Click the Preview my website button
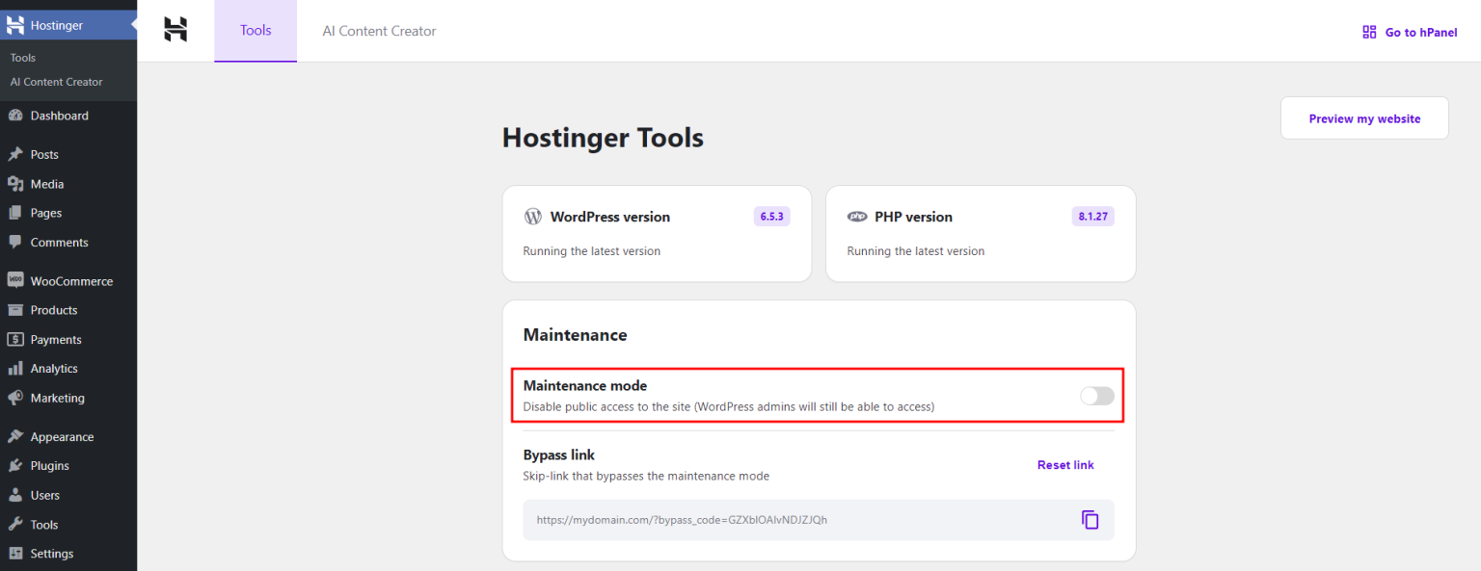Viewport: 1481px width, 571px height. click(1363, 117)
